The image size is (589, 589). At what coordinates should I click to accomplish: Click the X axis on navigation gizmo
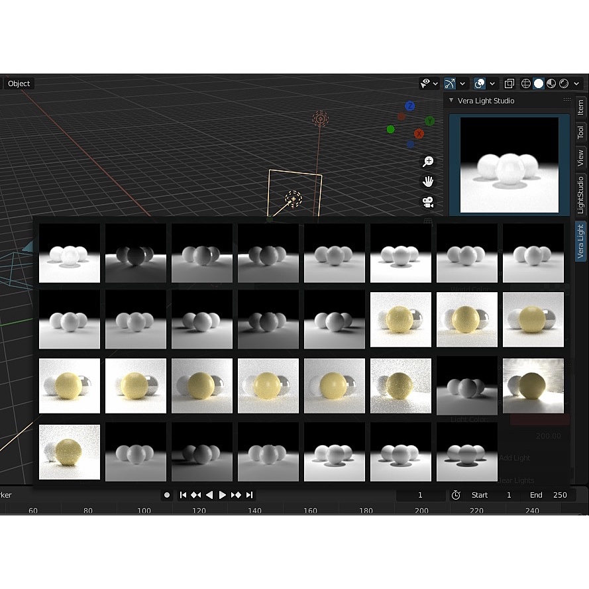coord(419,133)
